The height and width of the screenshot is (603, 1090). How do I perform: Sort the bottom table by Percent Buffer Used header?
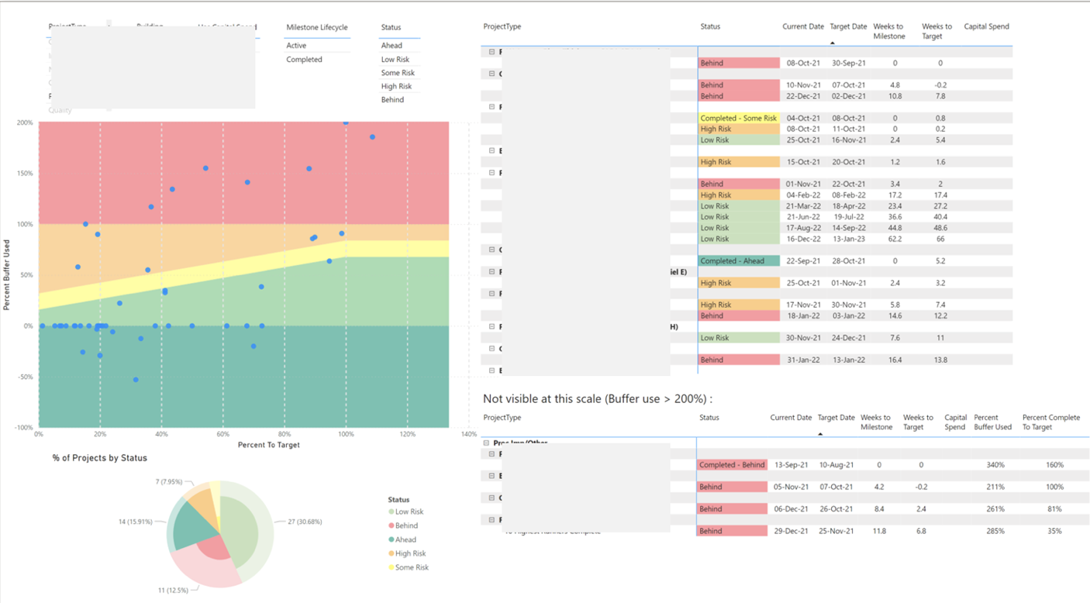[992, 422]
